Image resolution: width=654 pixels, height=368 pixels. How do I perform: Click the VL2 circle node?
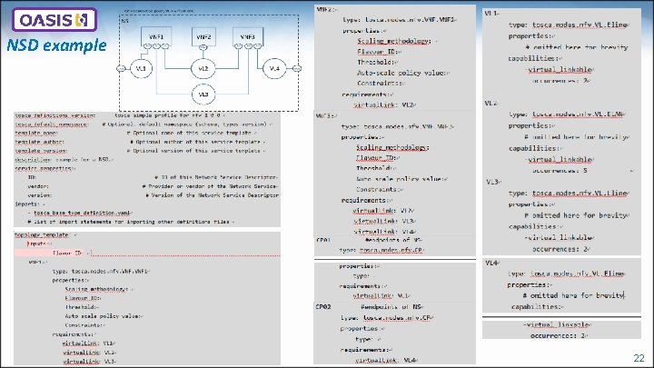point(203,68)
